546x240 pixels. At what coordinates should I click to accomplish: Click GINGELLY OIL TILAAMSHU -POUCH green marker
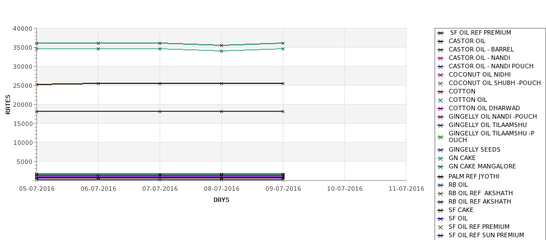[x=441, y=137]
